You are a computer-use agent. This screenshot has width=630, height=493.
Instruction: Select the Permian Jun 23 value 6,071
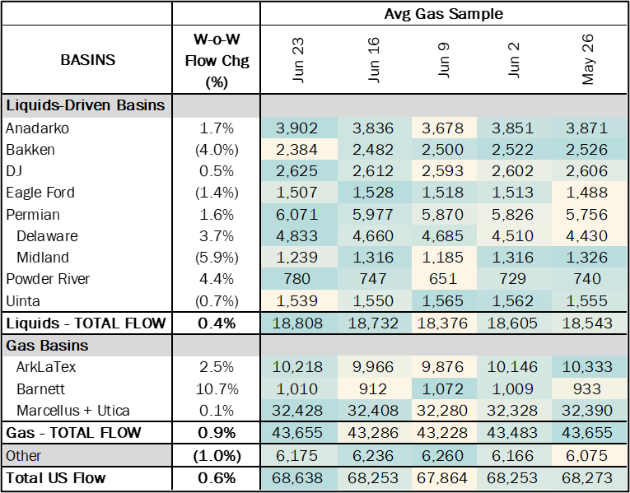pos(296,214)
